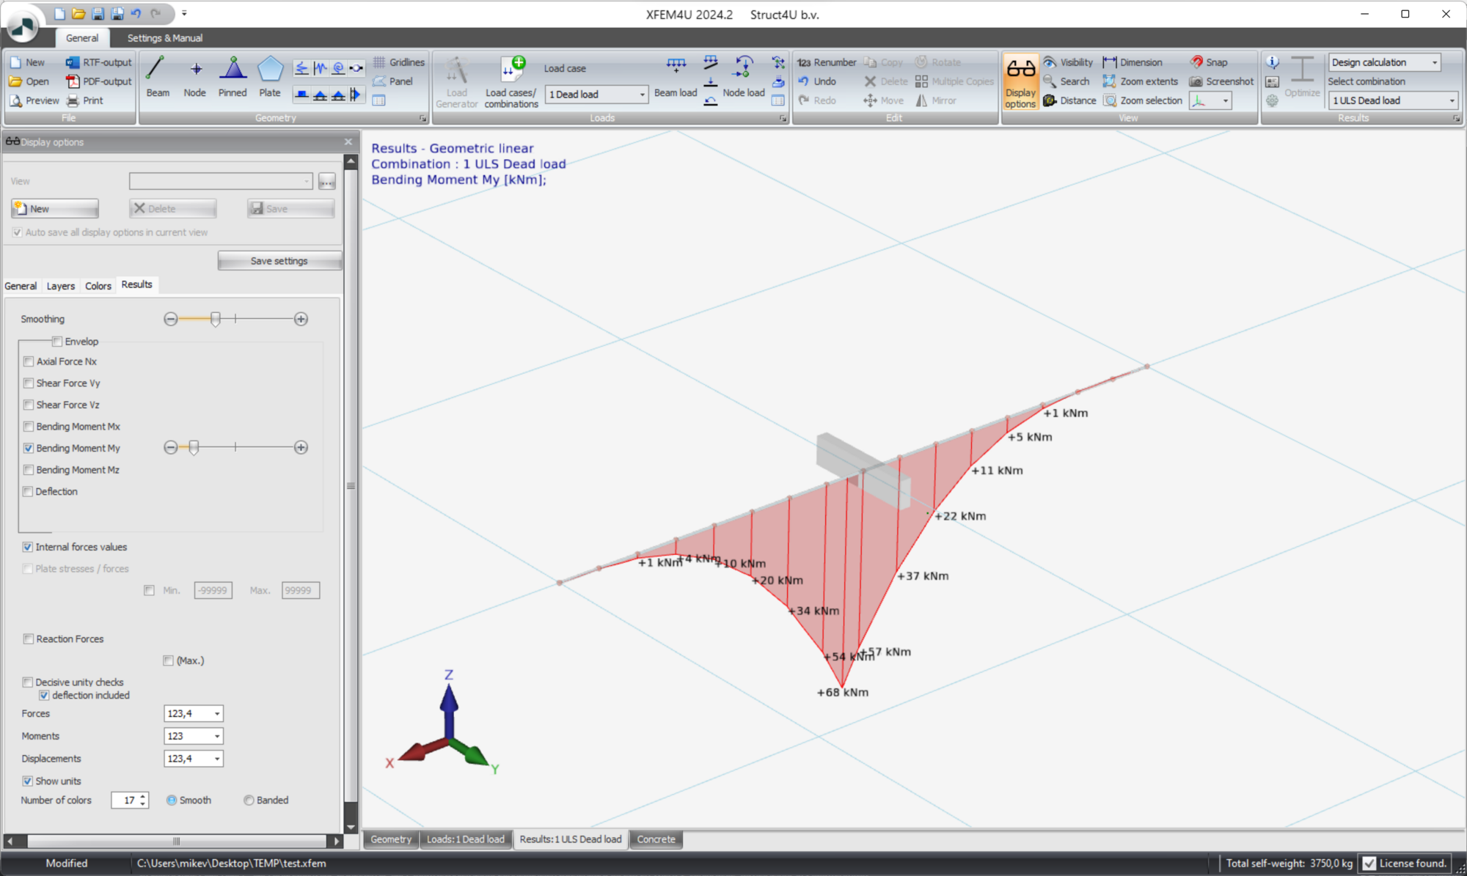Open the Load Generator
Viewport: 1467px width, 876px height.
[x=456, y=81]
